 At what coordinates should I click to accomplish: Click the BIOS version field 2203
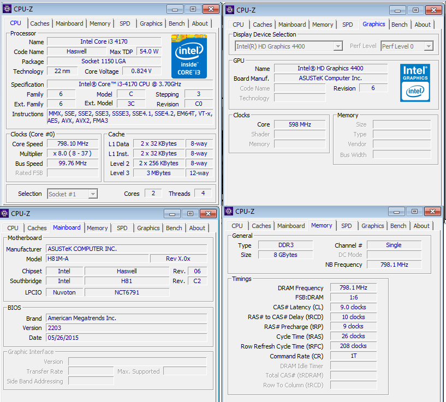pos(126,328)
